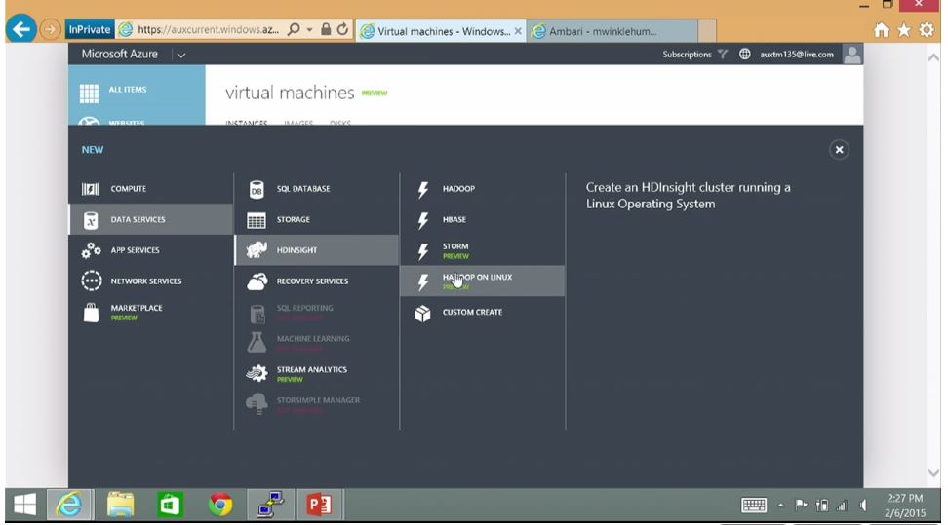This screenshot has width=948, height=525.
Task: Choose the Recovery Services cloud icon
Action: [x=257, y=281]
